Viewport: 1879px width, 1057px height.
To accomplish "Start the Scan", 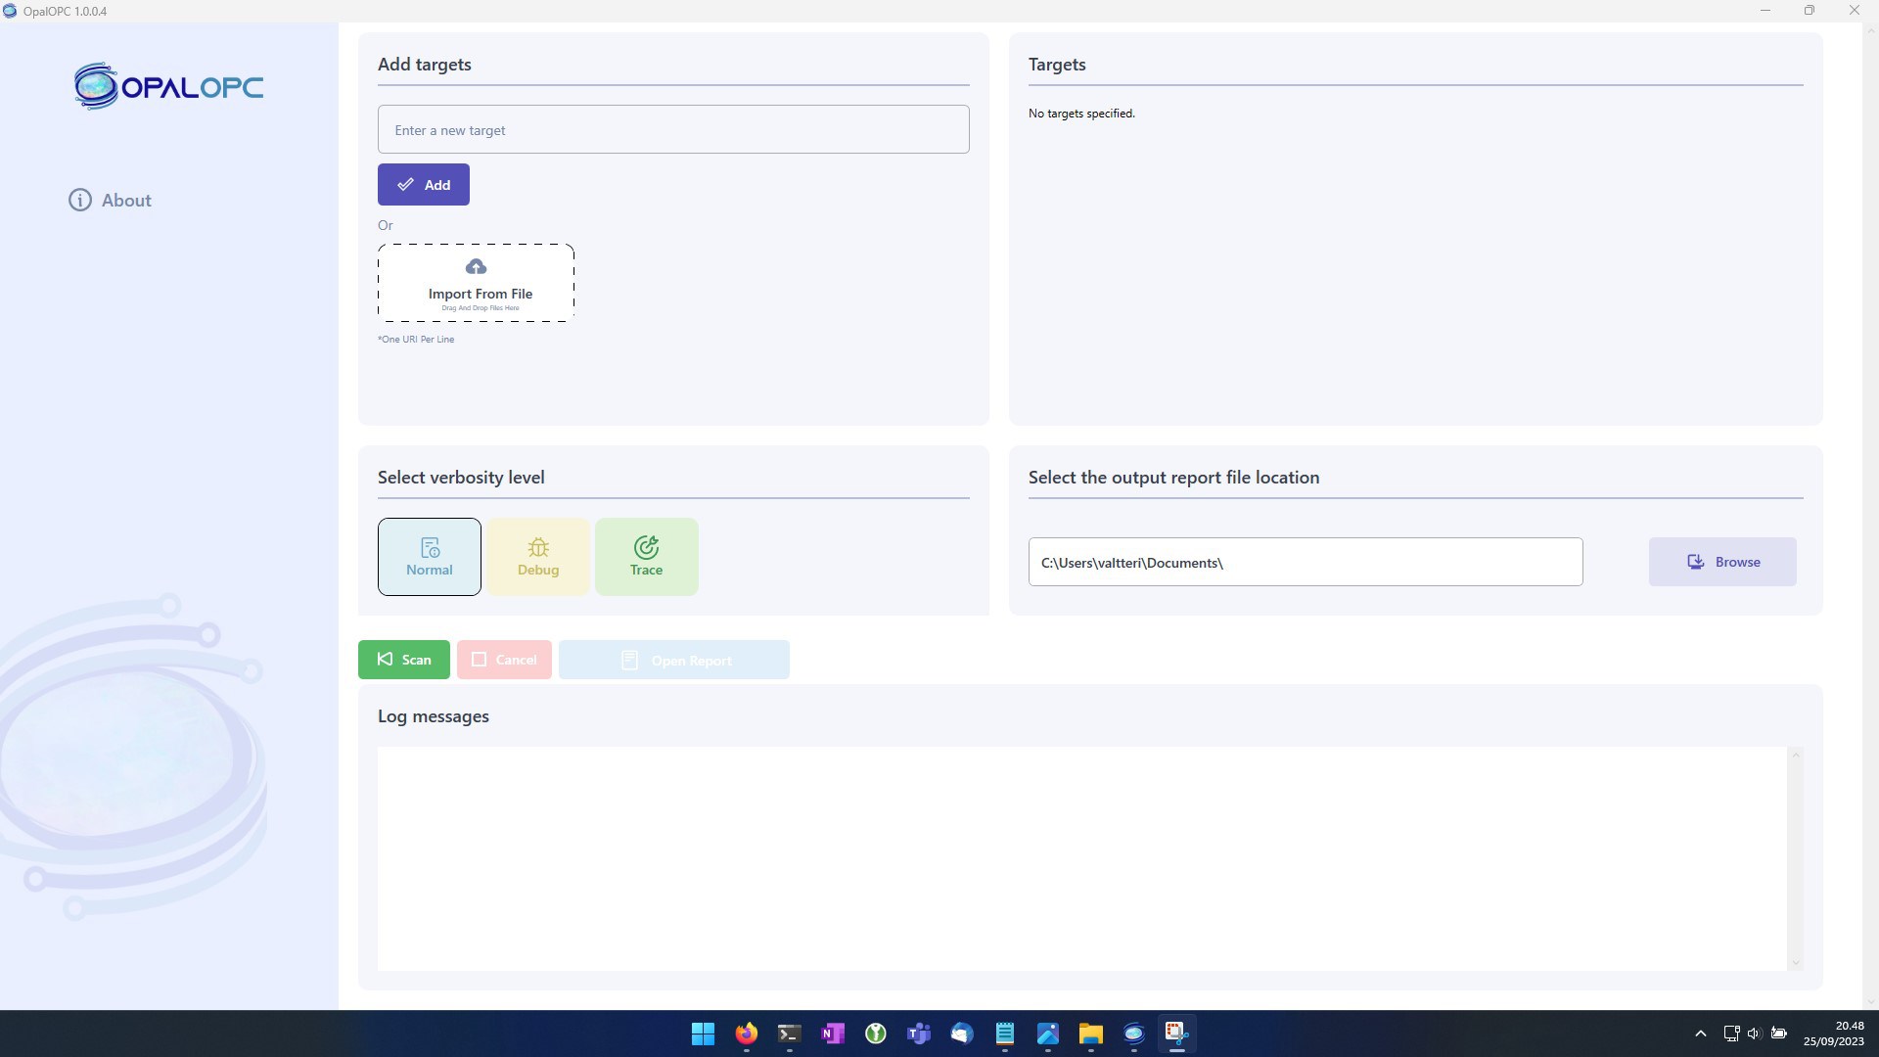I will (403, 660).
